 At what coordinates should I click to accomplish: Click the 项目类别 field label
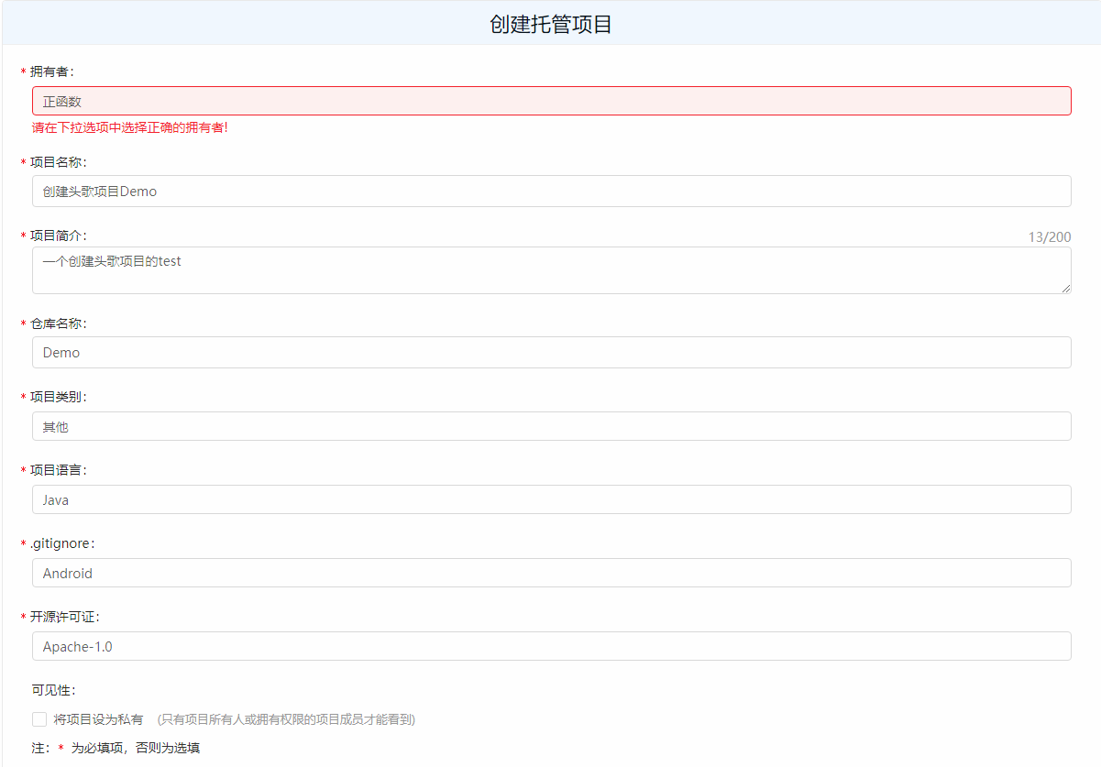click(59, 397)
